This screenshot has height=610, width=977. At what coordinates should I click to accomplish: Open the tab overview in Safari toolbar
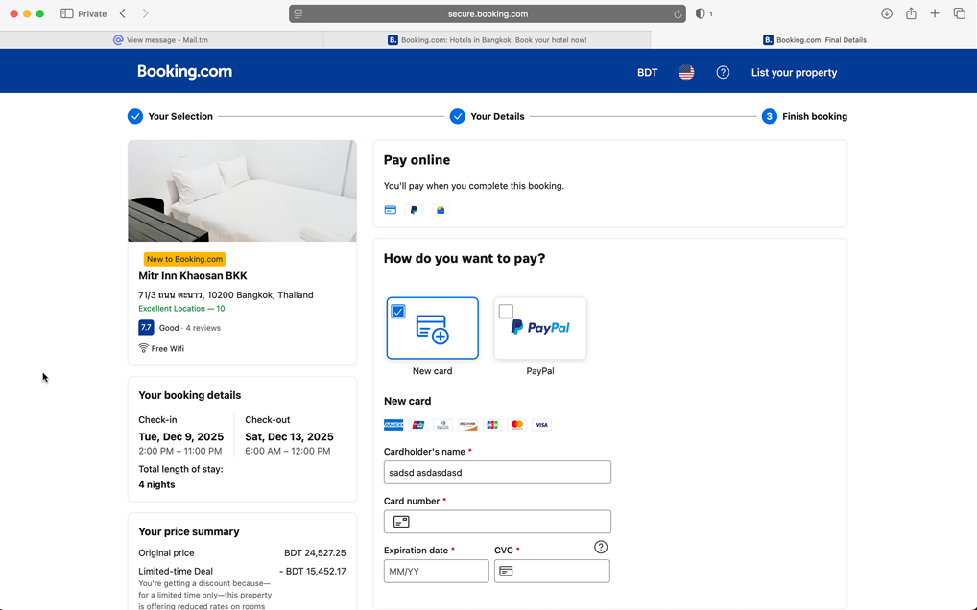click(x=961, y=13)
